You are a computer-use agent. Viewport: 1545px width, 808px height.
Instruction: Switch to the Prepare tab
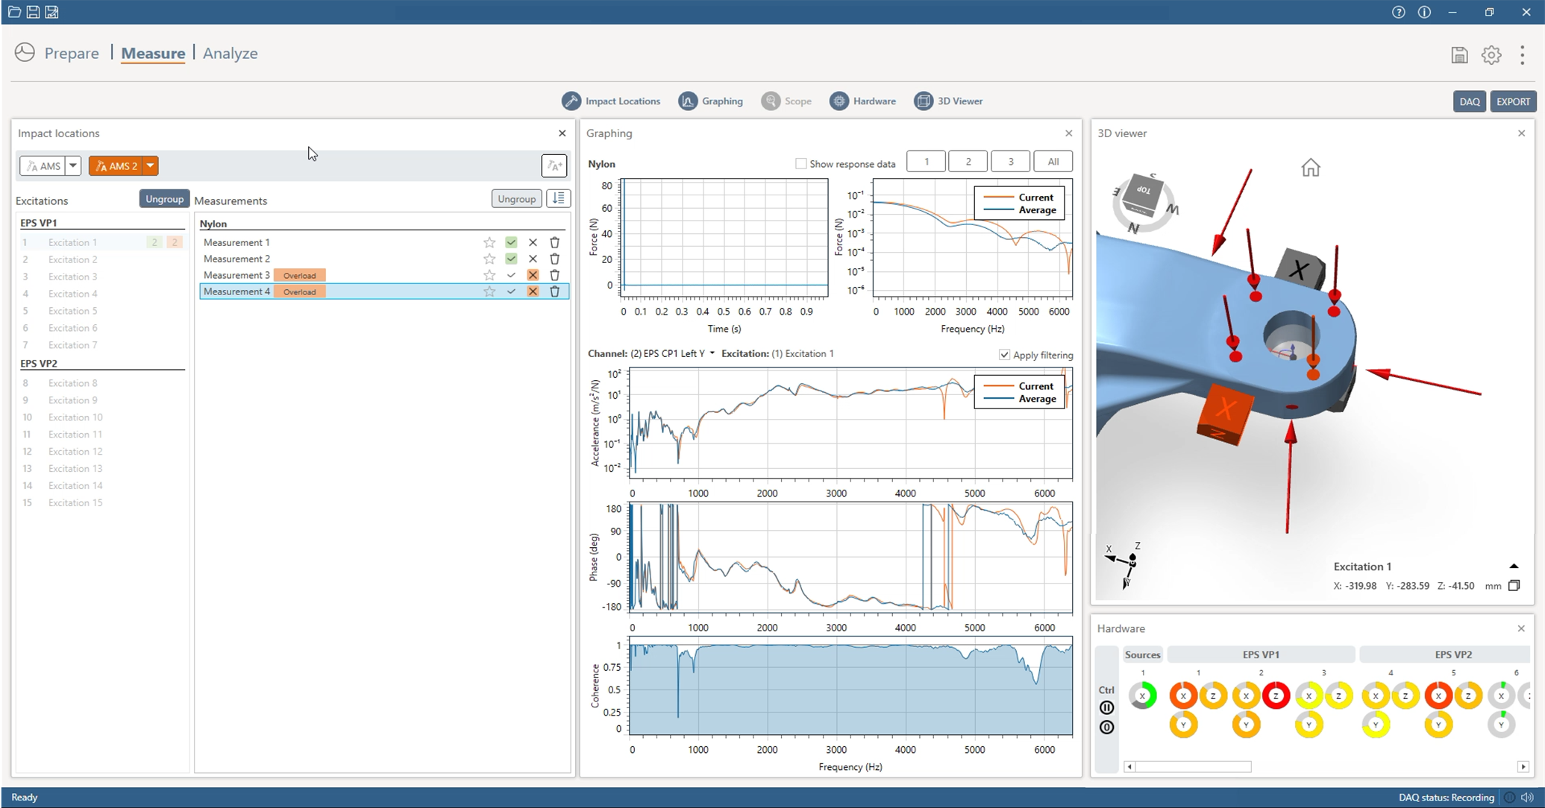pyautogui.click(x=72, y=54)
